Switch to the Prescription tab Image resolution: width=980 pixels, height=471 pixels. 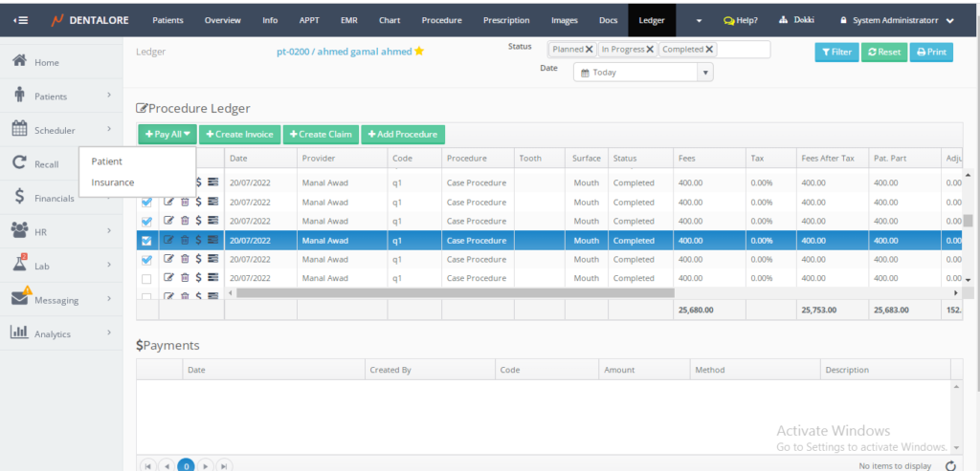506,20
